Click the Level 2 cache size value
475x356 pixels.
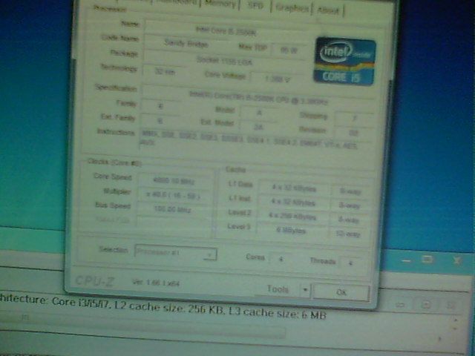[292, 216]
